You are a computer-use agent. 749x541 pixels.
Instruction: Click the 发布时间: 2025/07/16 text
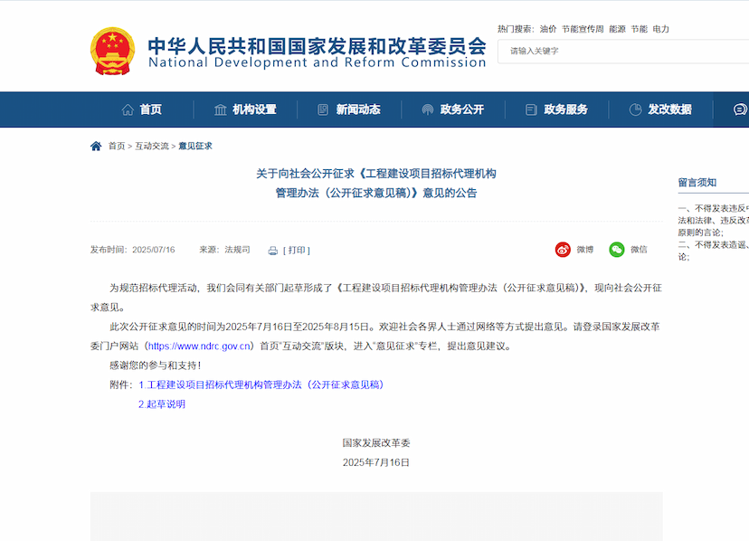coord(133,250)
